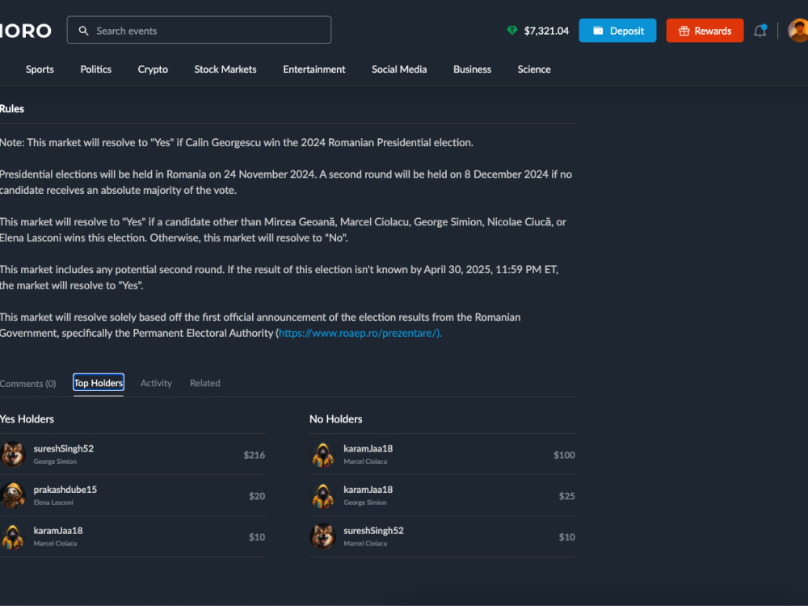The width and height of the screenshot is (808, 606).
Task: Open karamJaa18 username on the $25 row
Action: click(368, 490)
